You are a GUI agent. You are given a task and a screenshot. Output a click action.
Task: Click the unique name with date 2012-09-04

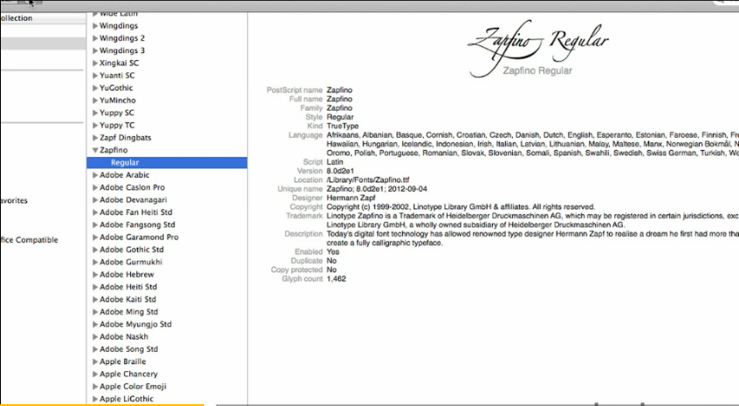coord(377,189)
